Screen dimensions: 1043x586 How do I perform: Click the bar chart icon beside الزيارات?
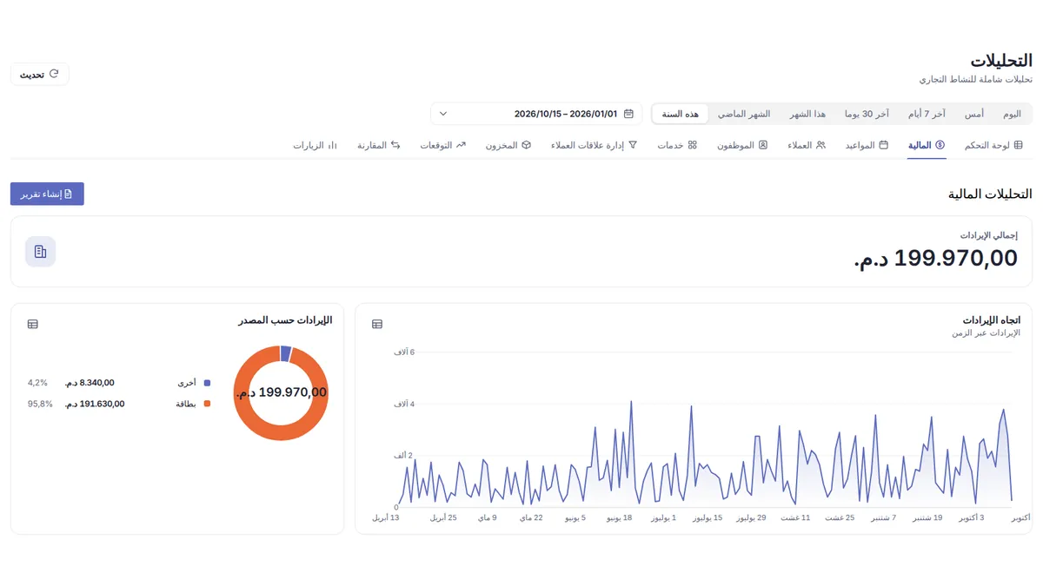[333, 145]
